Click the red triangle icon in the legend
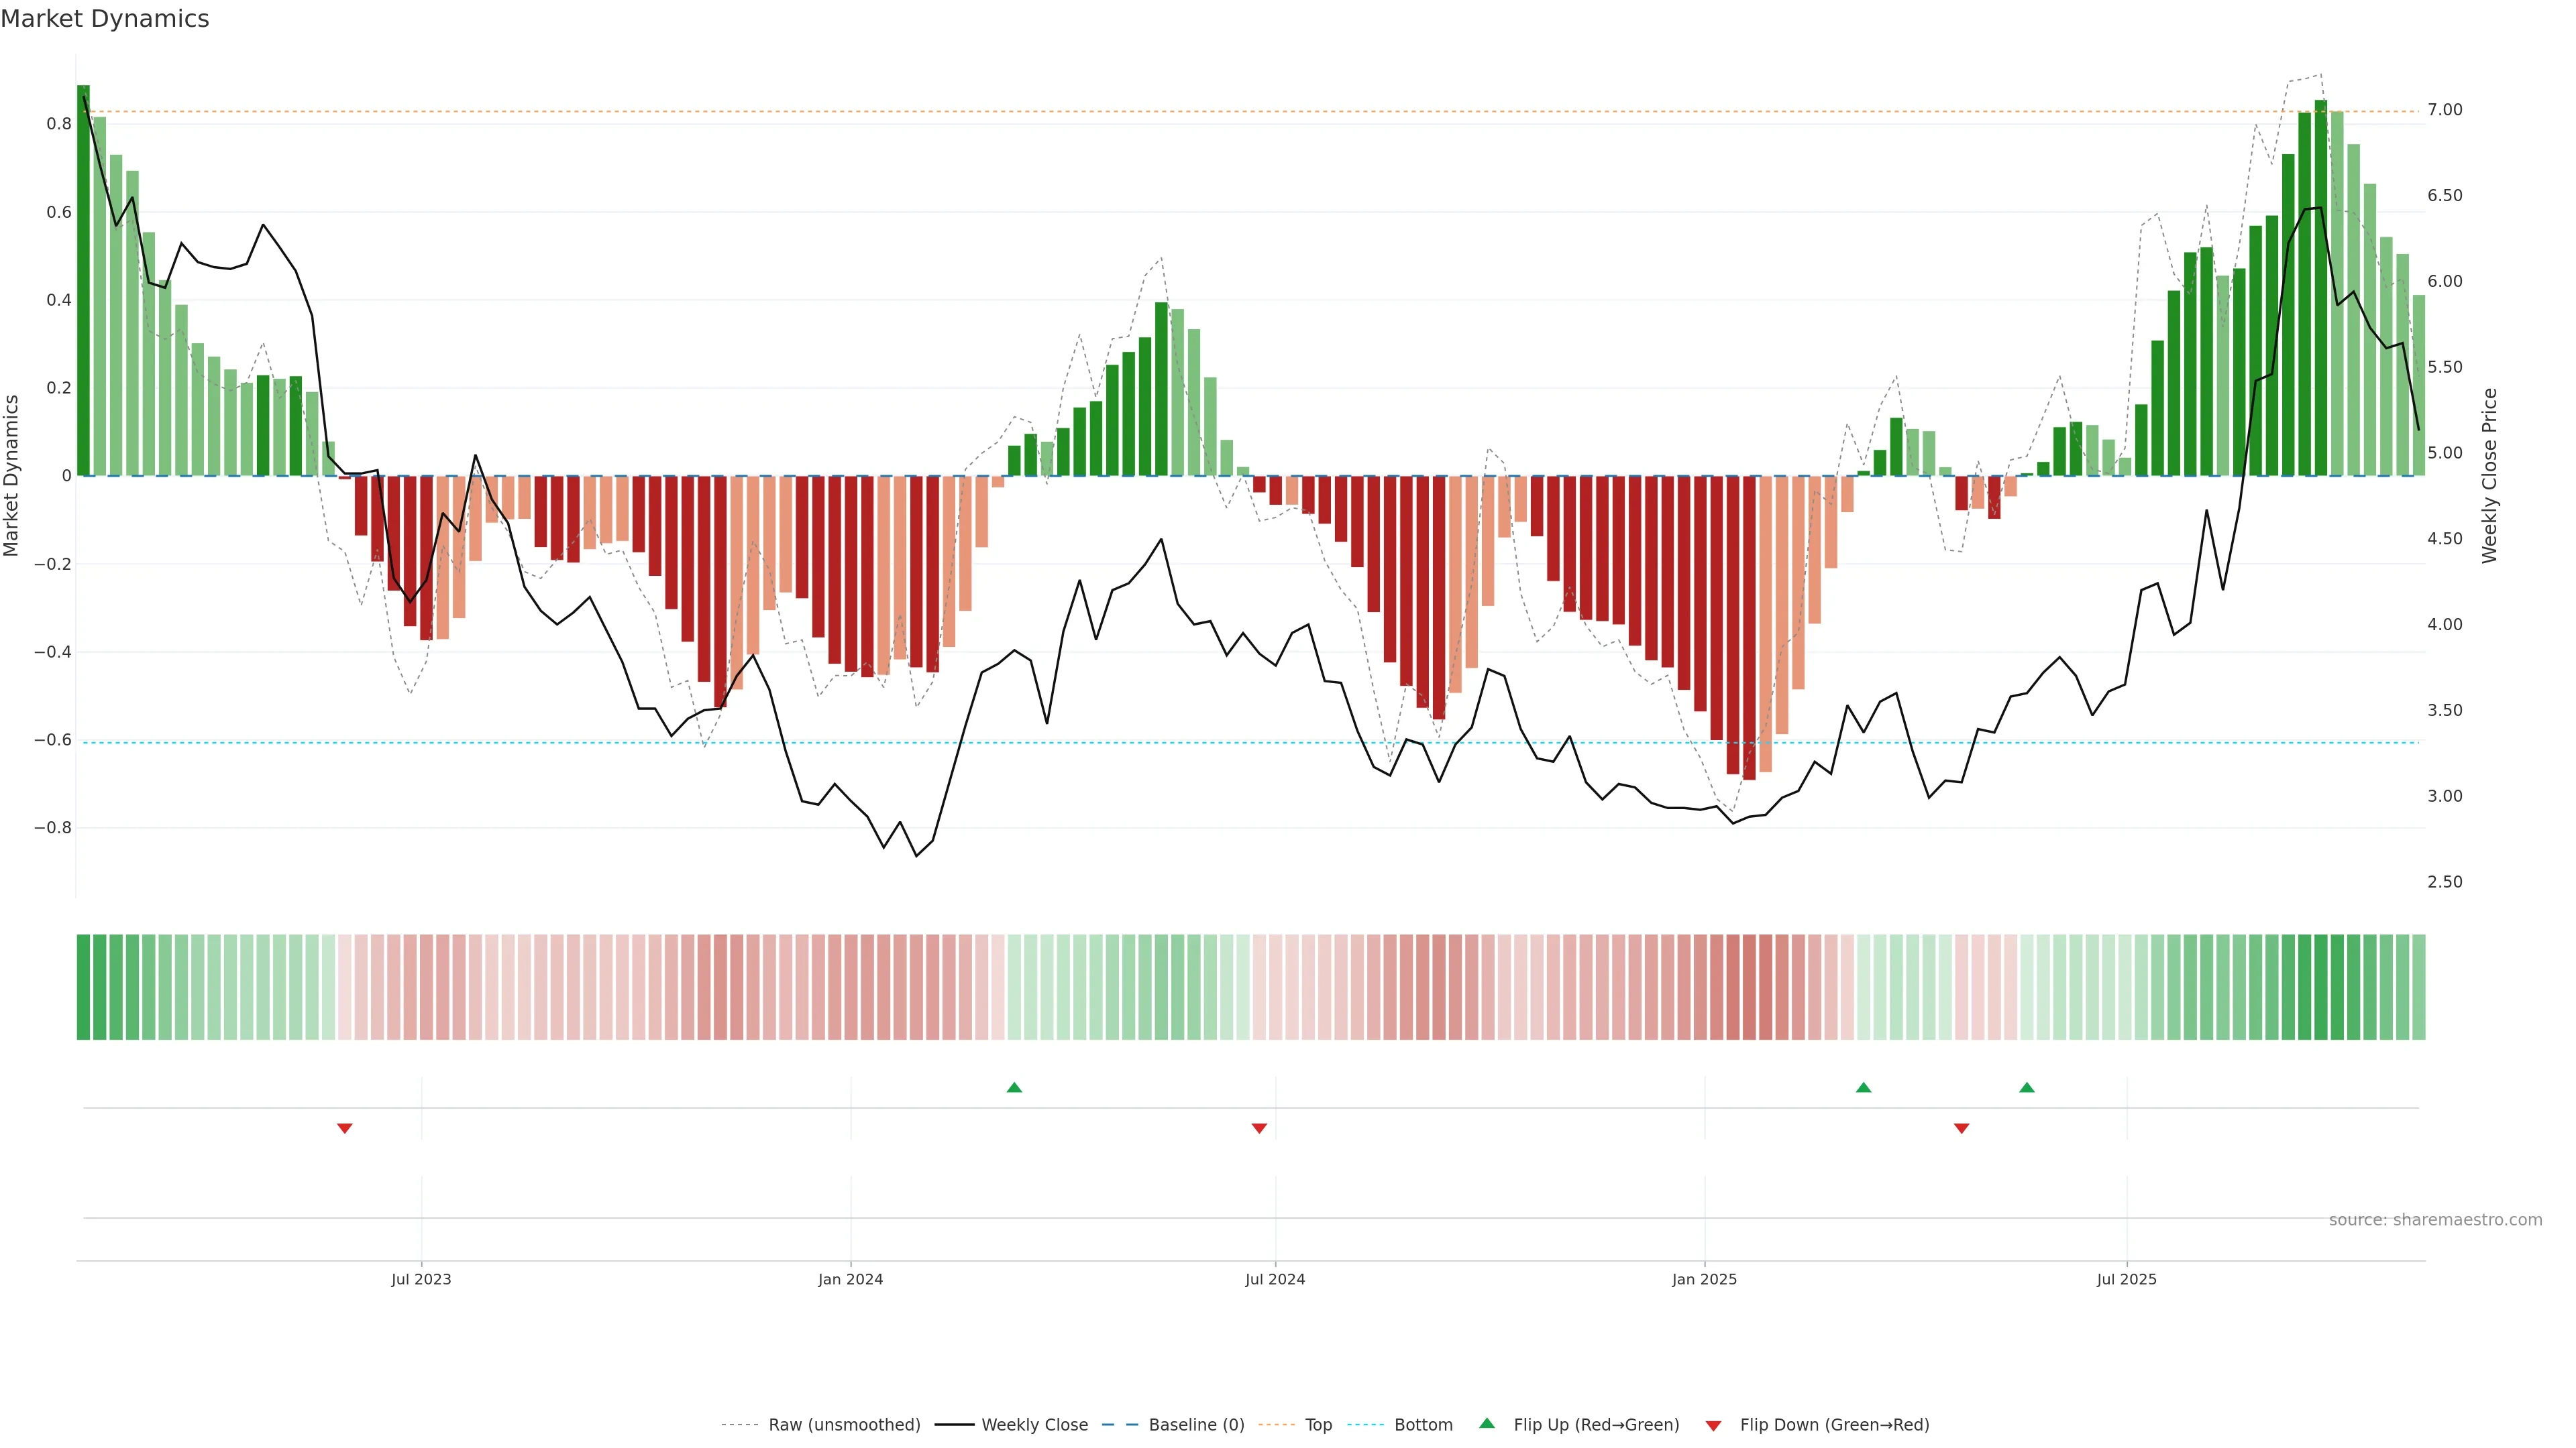This screenshot has height=1448, width=2576. click(1713, 1425)
